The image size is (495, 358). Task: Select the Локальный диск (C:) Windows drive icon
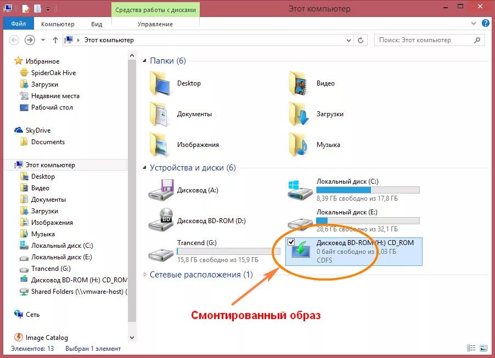tap(300, 190)
